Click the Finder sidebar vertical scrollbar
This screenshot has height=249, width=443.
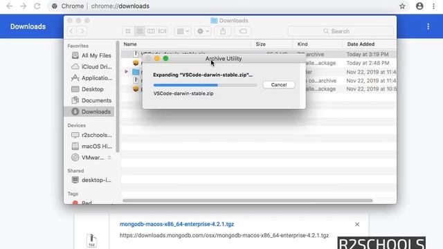coord(118,97)
